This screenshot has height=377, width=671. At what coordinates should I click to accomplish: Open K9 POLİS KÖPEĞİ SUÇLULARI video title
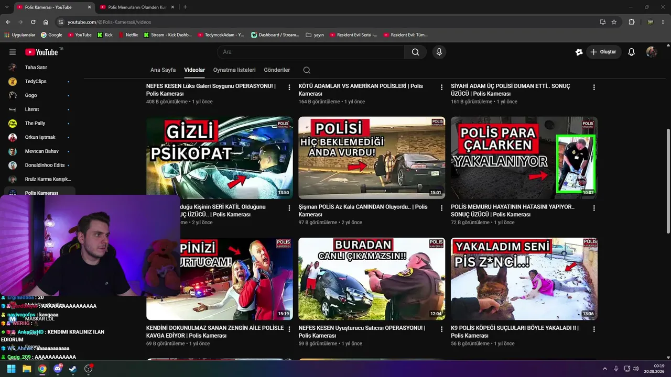point(515,332)
